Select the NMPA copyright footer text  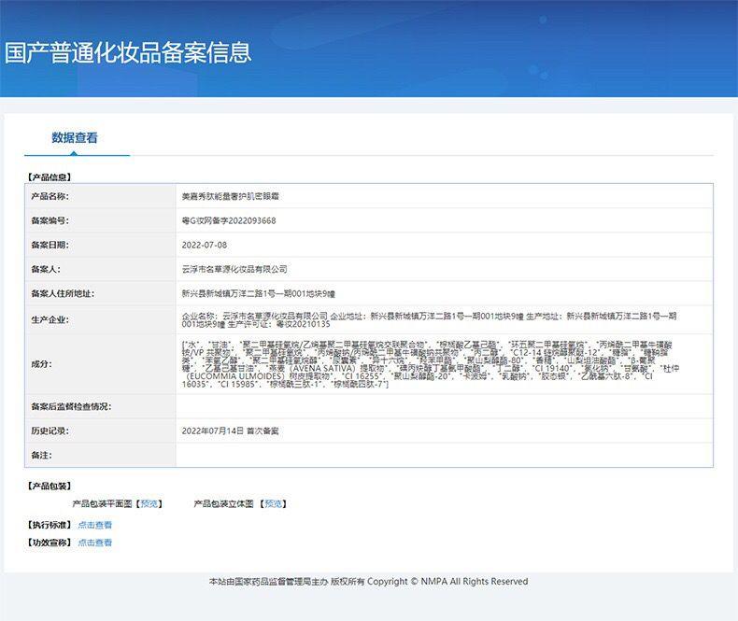point(368,582)
